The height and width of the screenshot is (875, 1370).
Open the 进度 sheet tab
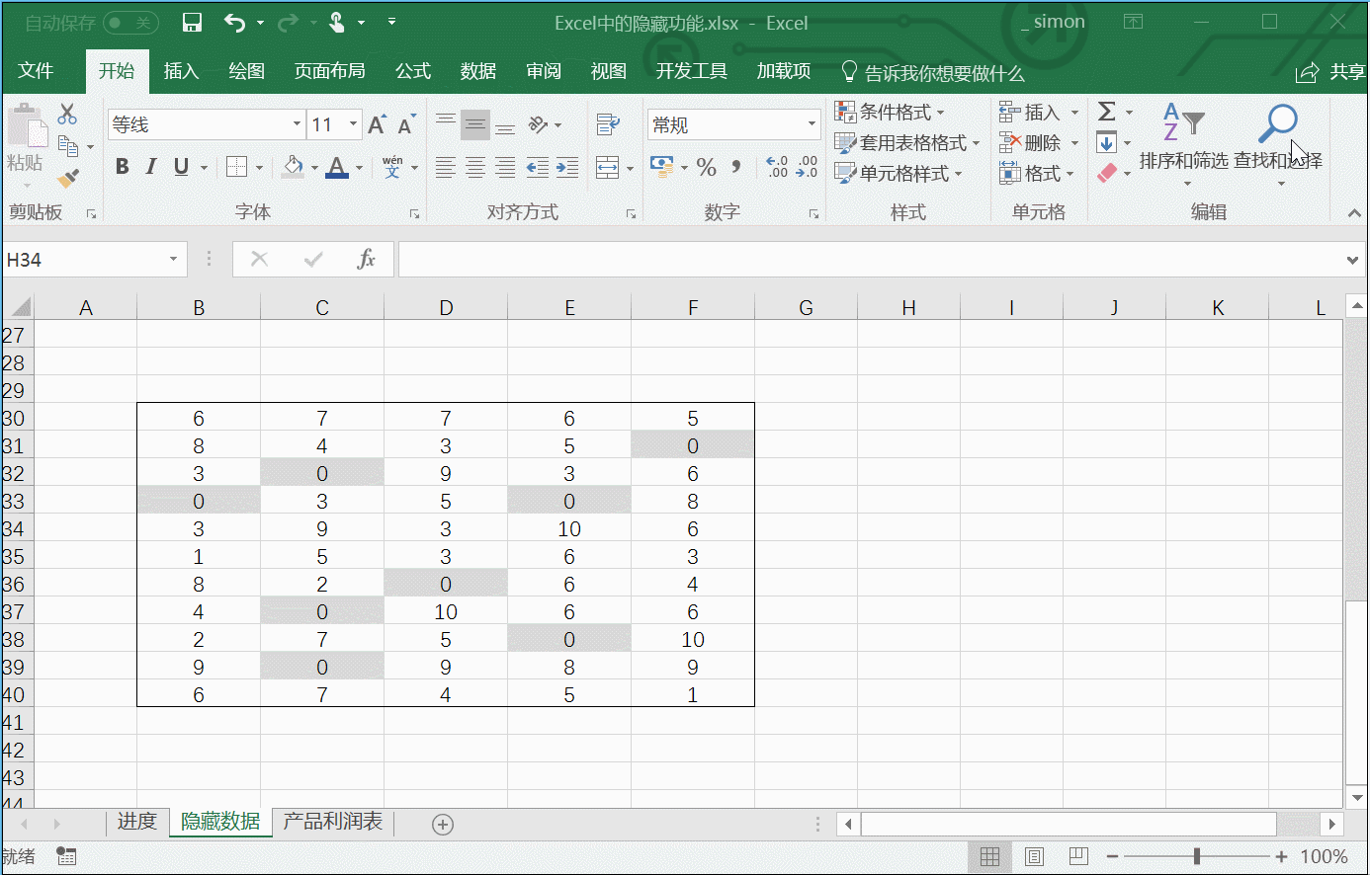(137, 822)
